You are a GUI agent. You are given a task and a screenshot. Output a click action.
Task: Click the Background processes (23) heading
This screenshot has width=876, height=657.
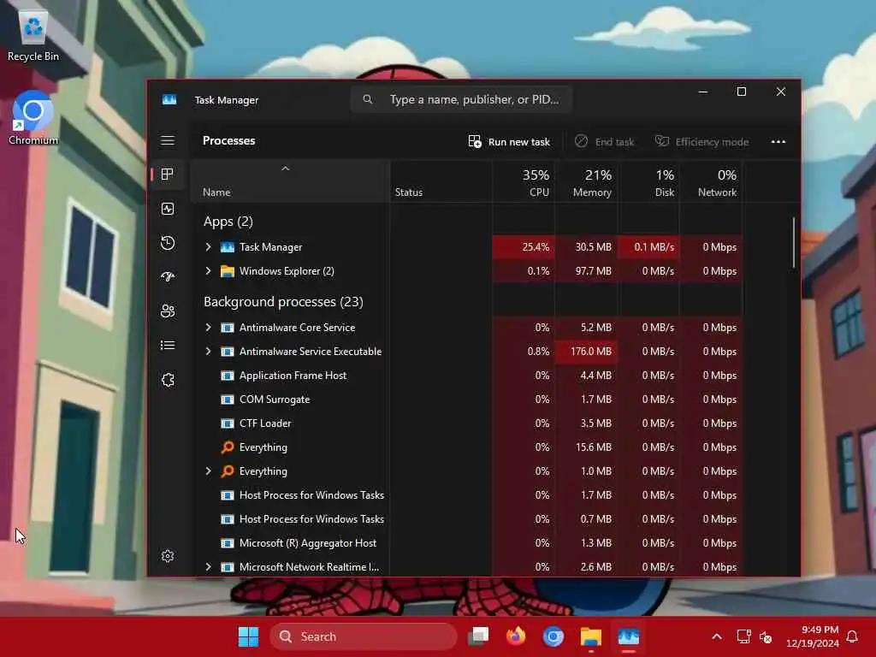[283, 302]
